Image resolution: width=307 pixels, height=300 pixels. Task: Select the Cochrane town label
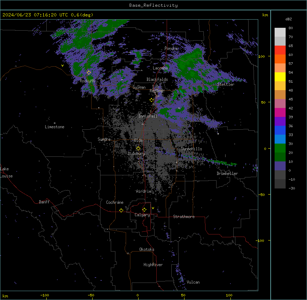115,202
